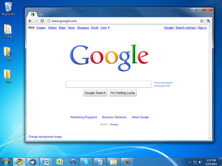Open the clock showing 1:57 PM
The height and width of the screenshot is (166, 222).
(x=211, y=162)
